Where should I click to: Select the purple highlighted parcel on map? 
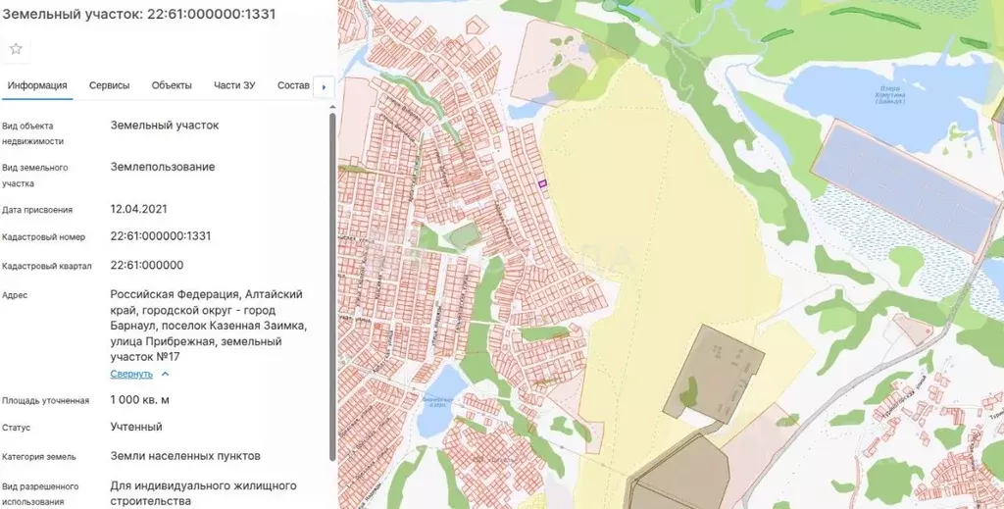[x=540, y=182]
